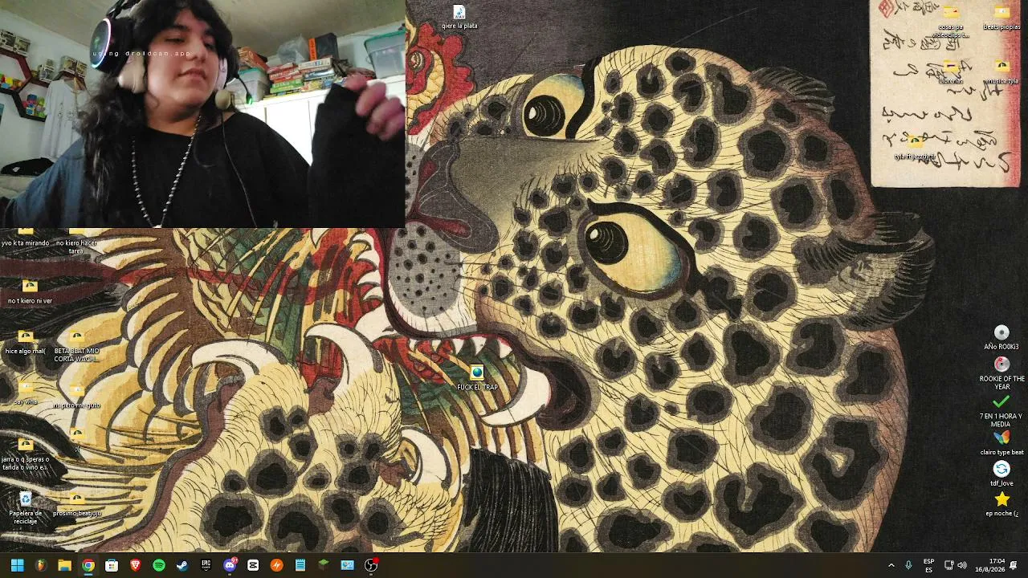This screenshot has height=578, width=1028.
Task: Launch FL Studio from the taskbar
Action: [x=41, y=565]
